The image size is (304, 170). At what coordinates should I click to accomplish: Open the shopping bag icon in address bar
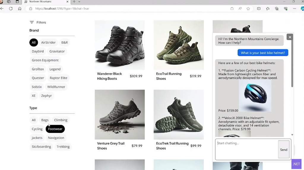coord(232,9)
